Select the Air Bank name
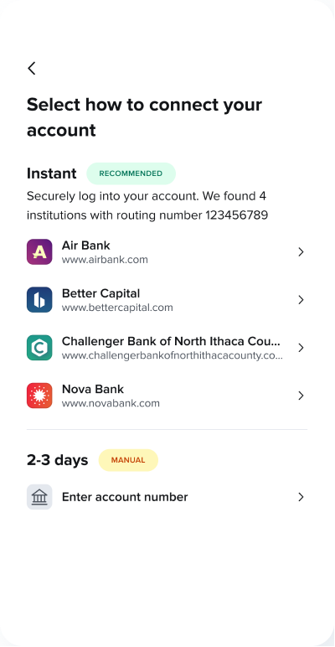Image resolution: width=335 pixels, height=647 pixels. 85,246
